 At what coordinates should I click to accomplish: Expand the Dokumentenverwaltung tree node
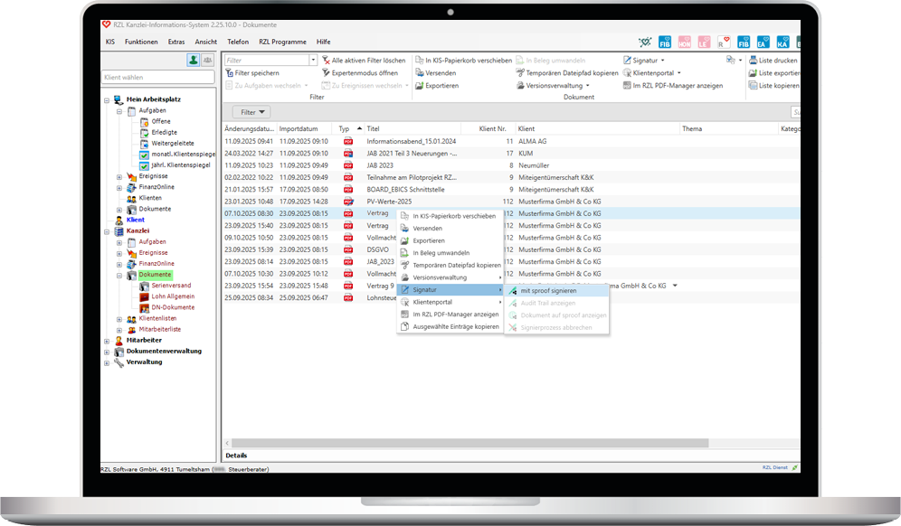tap(107, 352)
